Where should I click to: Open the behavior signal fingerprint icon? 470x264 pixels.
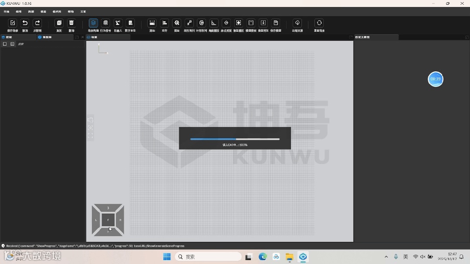(105, 23)
